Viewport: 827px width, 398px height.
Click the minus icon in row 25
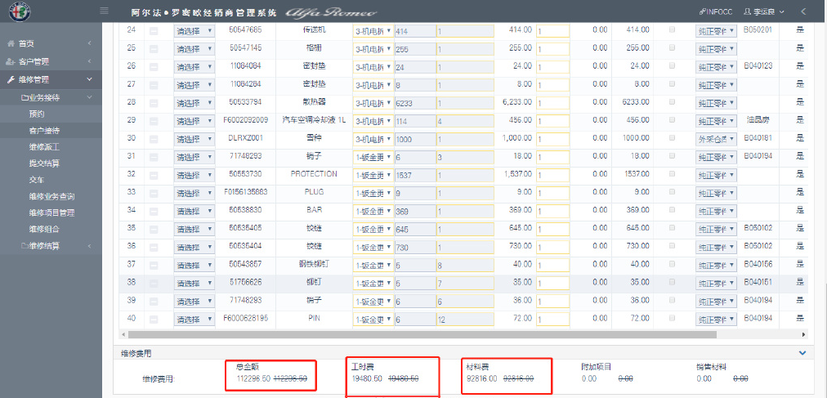154,49
